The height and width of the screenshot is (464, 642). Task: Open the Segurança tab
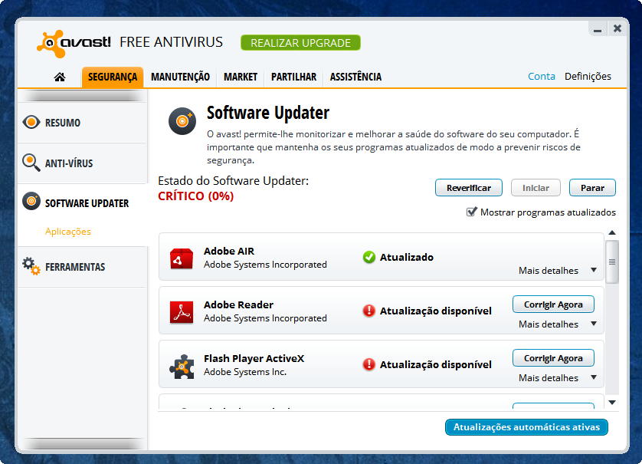113,77
